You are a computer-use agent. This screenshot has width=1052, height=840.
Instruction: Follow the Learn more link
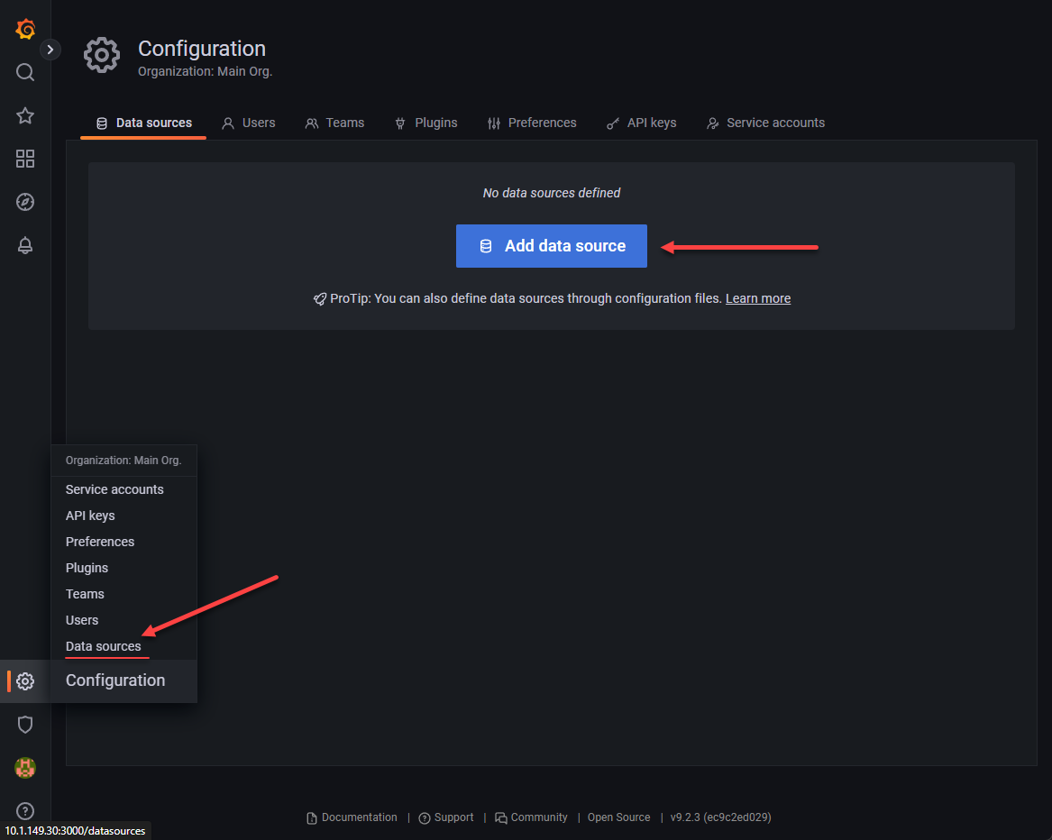click(758, 298)
